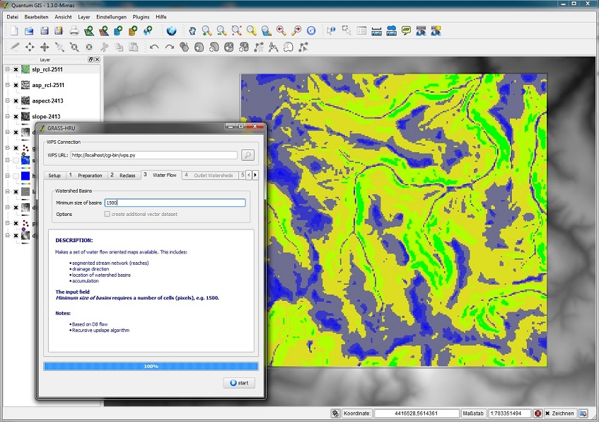
Task: Toggle the Zeichnen render checkbox
Action: pyautogui.click(x=547, y=414)
